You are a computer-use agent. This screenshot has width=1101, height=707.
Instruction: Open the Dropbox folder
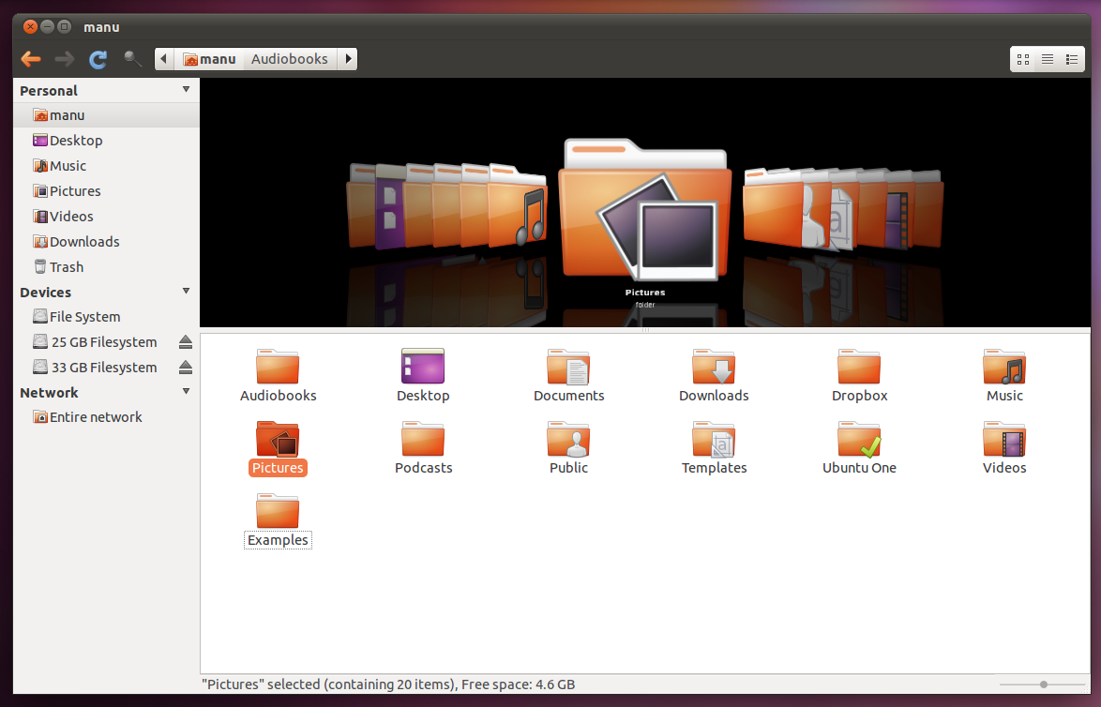click(x=859, y=367)
